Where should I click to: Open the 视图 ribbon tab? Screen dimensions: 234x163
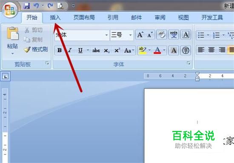pyautogui.click(x=183, y=17)
